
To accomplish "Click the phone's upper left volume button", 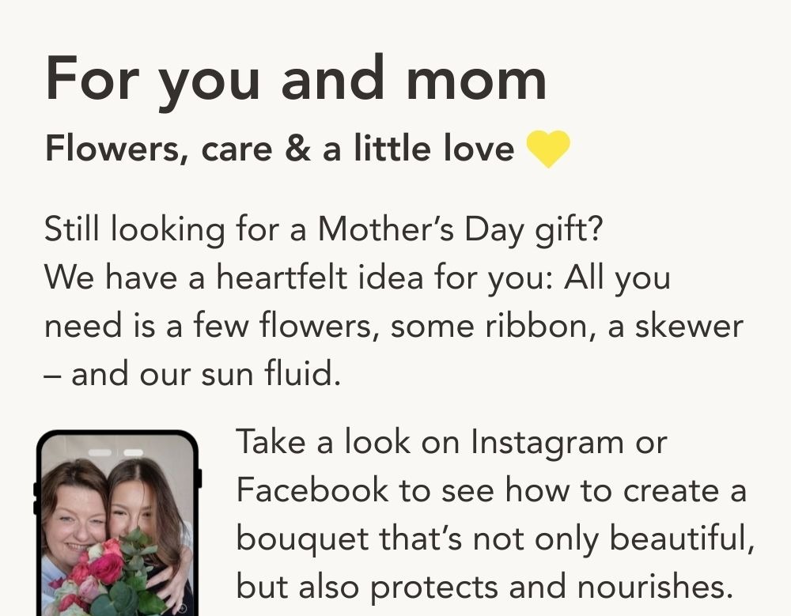I will pos(36,489).
